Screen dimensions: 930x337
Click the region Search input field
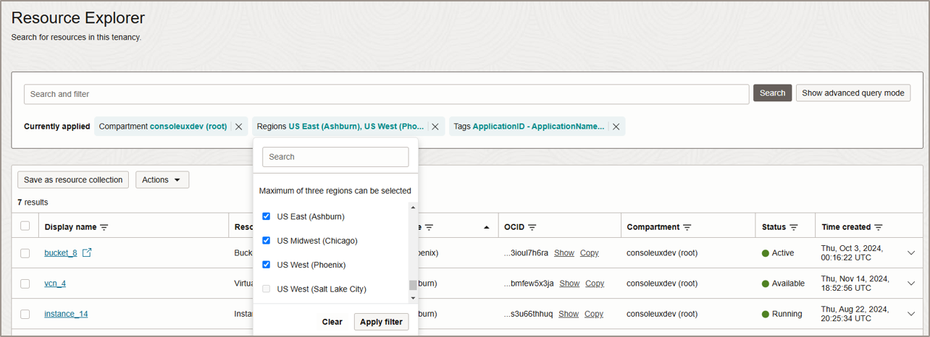[x=335, y=157]
